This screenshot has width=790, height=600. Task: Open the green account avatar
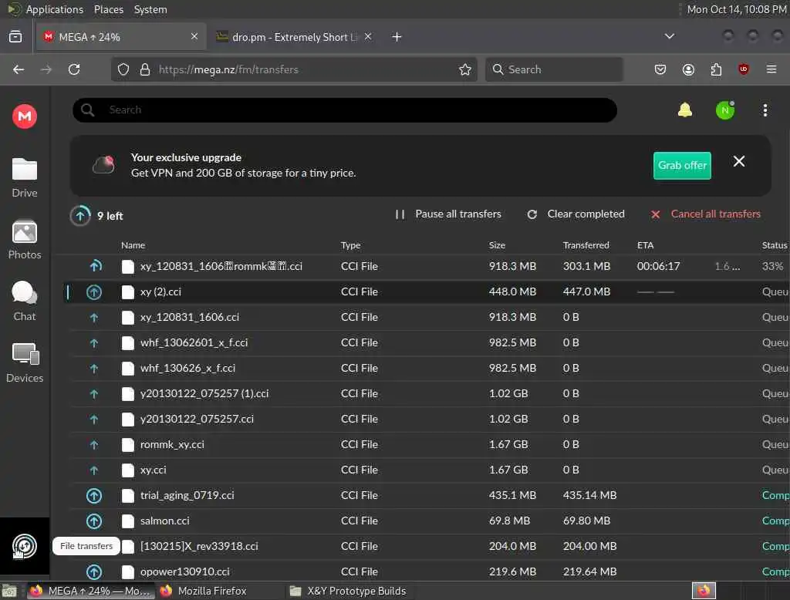click(725, 110)
